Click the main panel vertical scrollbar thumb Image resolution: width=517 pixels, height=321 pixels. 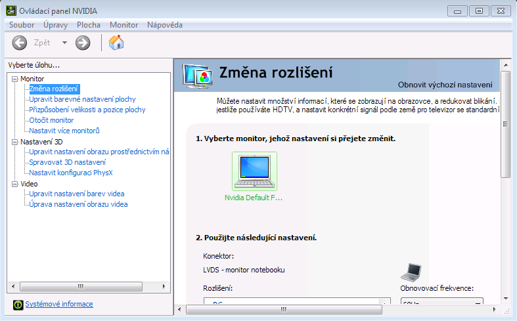pos(506,125)
